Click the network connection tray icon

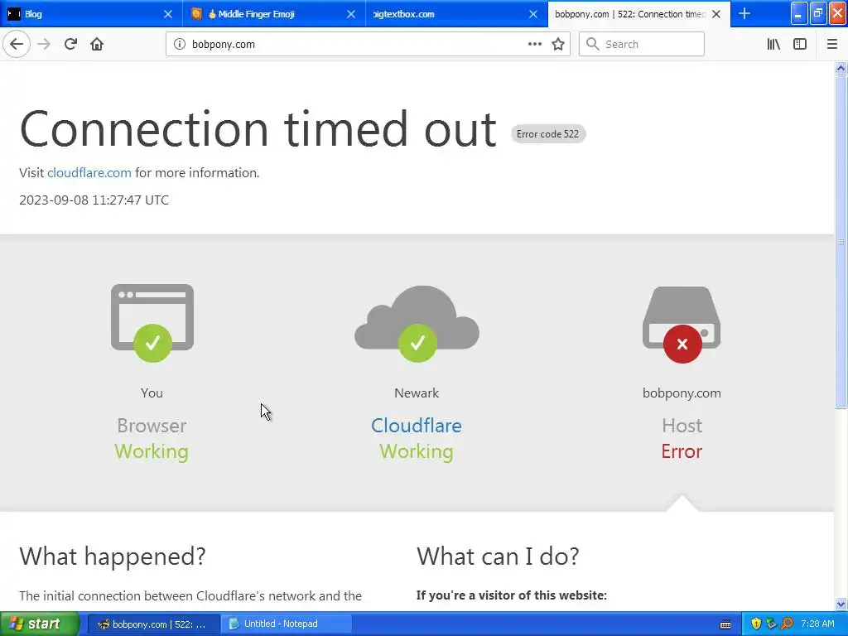771,624
